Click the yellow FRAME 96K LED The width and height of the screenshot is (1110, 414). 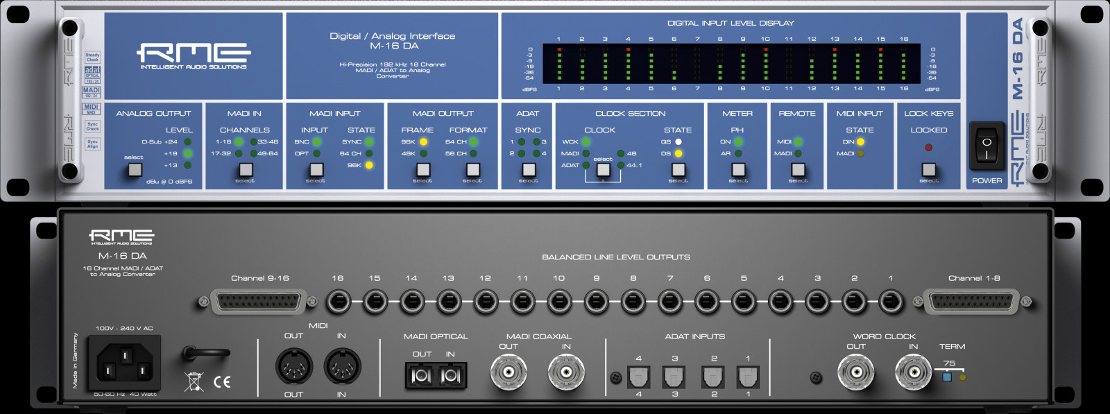[x=423, y=141]
